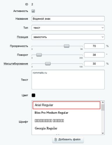Click the Поворот slider handle
Image resolution: width=112 pixels, height=145 pixels.
[x=39, y=55]
